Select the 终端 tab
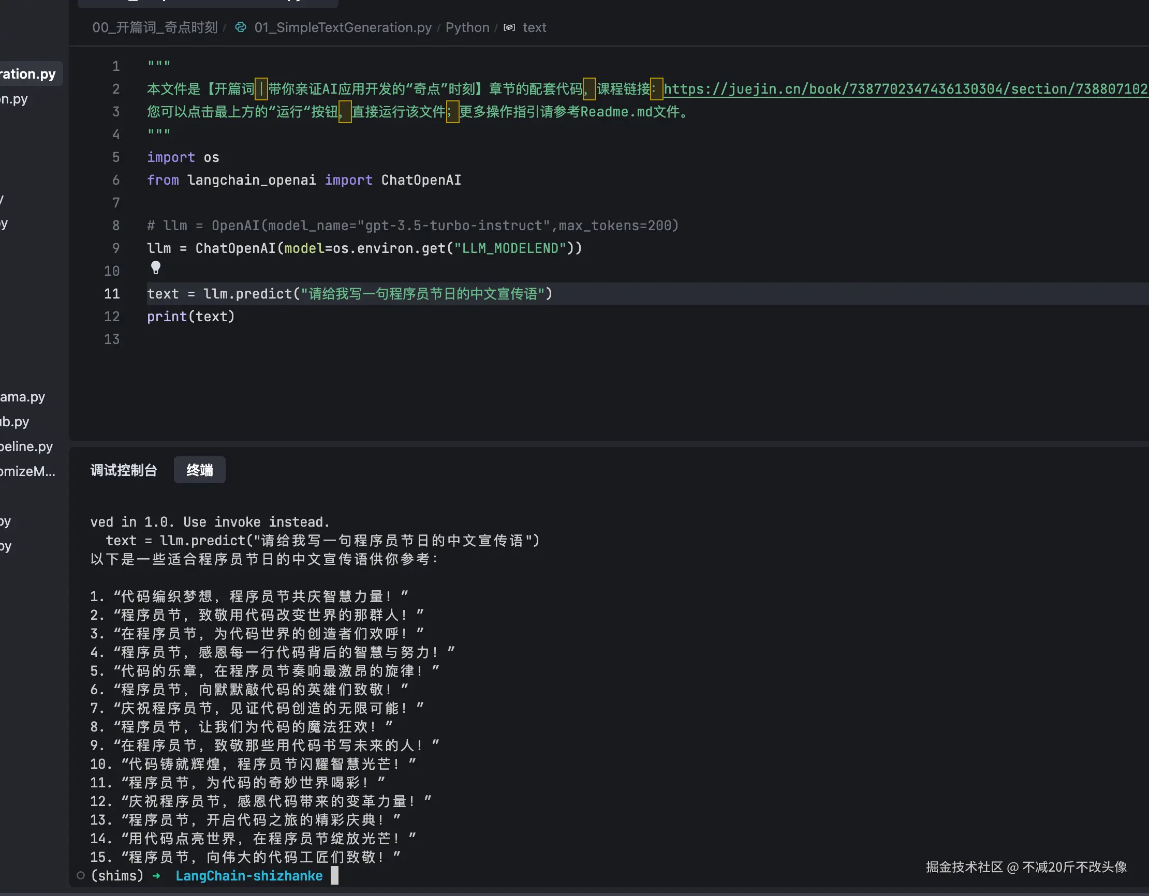The width and height of the screenshot is (1149, 896). (x=199, y=470)
